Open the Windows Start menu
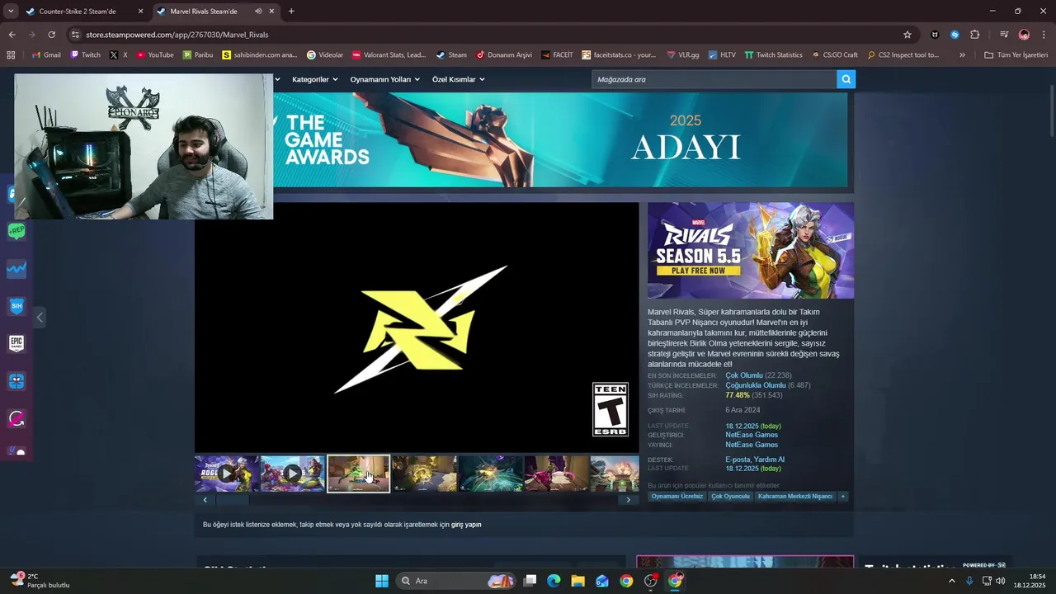This screenshot has height=594, width=1056. click(382, 581)
